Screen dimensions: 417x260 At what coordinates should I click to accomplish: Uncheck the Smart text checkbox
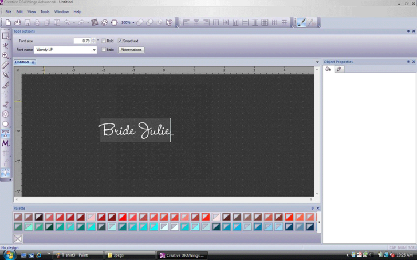click(x=120, y=41)
